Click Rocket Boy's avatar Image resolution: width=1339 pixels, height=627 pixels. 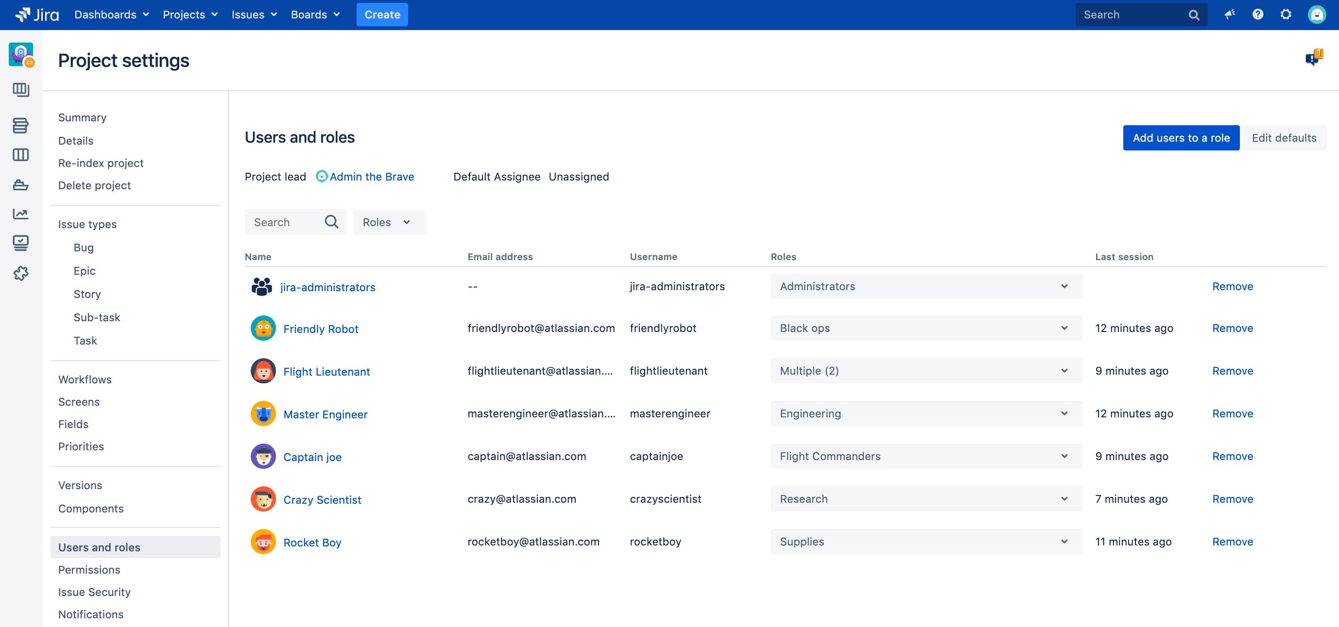tap(263, 542)
